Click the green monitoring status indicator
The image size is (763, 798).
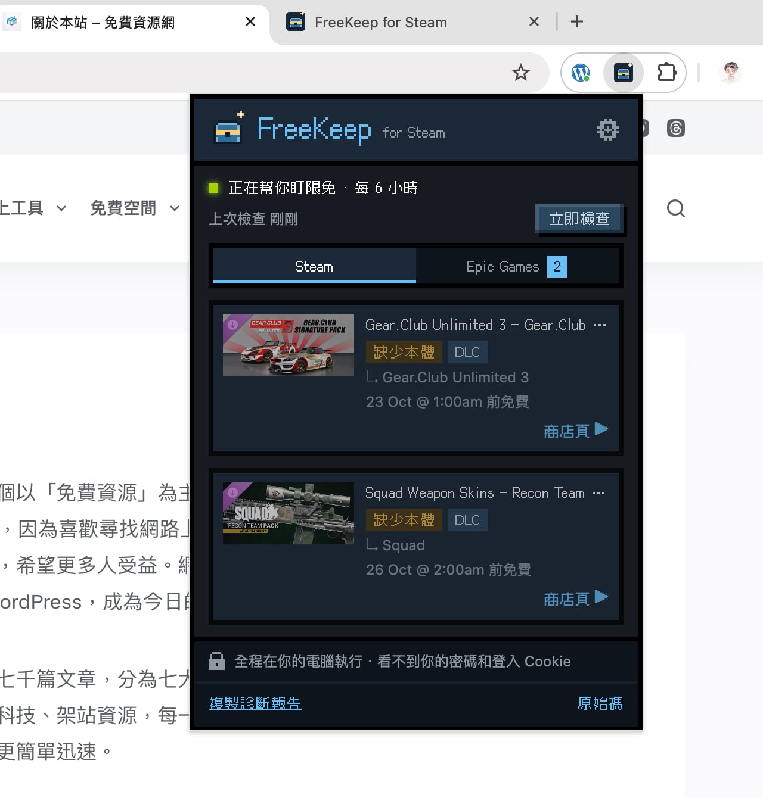(213, 188)
